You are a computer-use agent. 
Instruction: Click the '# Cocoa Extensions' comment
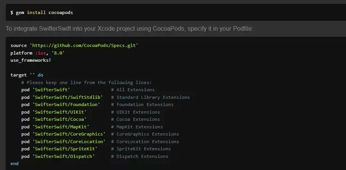click(136, 119)
